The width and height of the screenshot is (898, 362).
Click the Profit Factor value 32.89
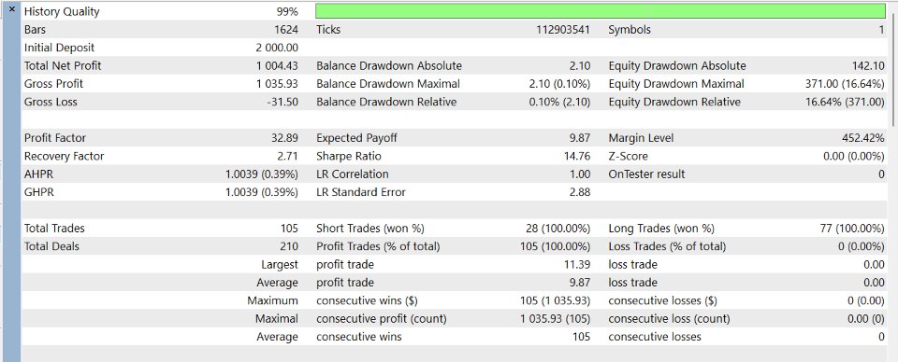284,138
